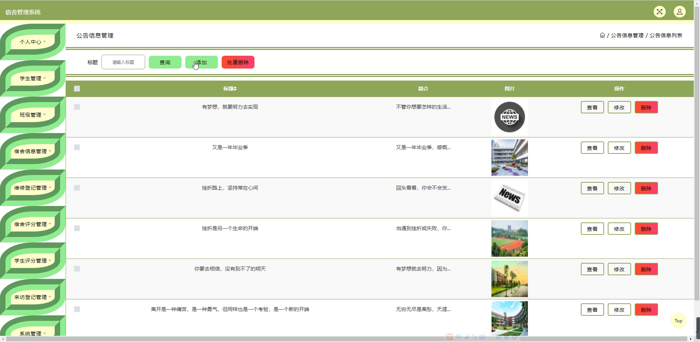Check the row 离开是一种痛苦
Screen dimensions: 700x342
tap(77, 309)
